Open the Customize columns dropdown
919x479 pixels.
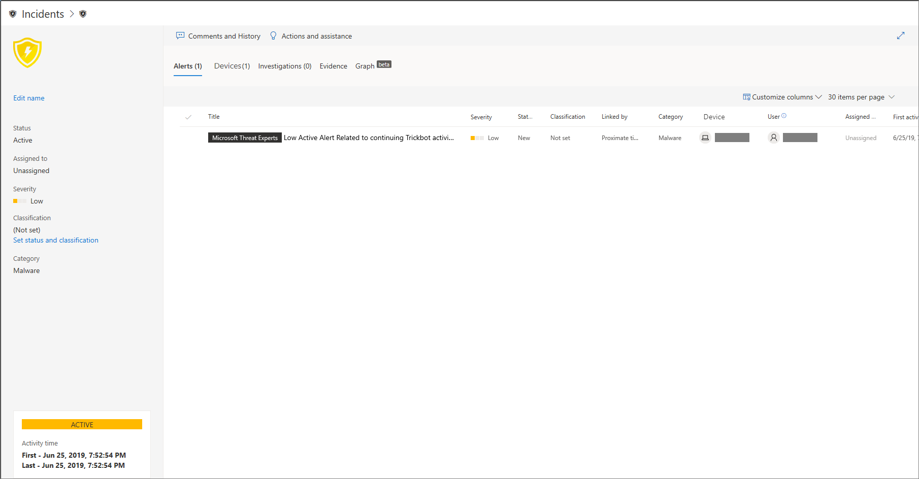click(x=782, y=97)
